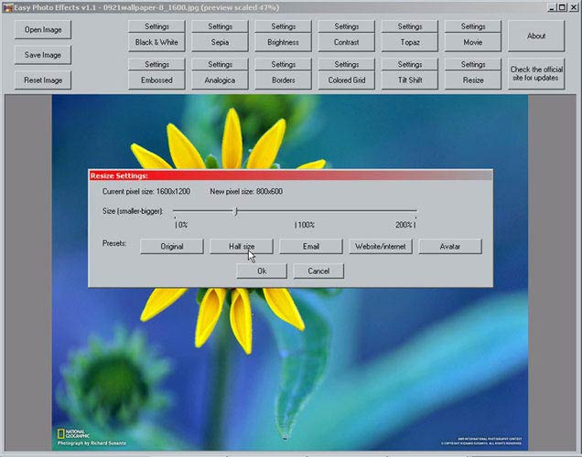Choose the Website/internet preset
The image size is (582, 457).
pyautogui.click(x=381, y=247)
